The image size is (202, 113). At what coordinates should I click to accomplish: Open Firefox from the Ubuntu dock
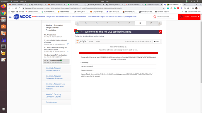tap(4, 6)
